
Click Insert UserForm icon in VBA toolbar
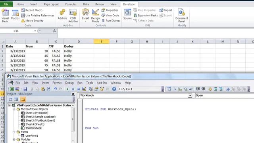(x=17, y=89)
